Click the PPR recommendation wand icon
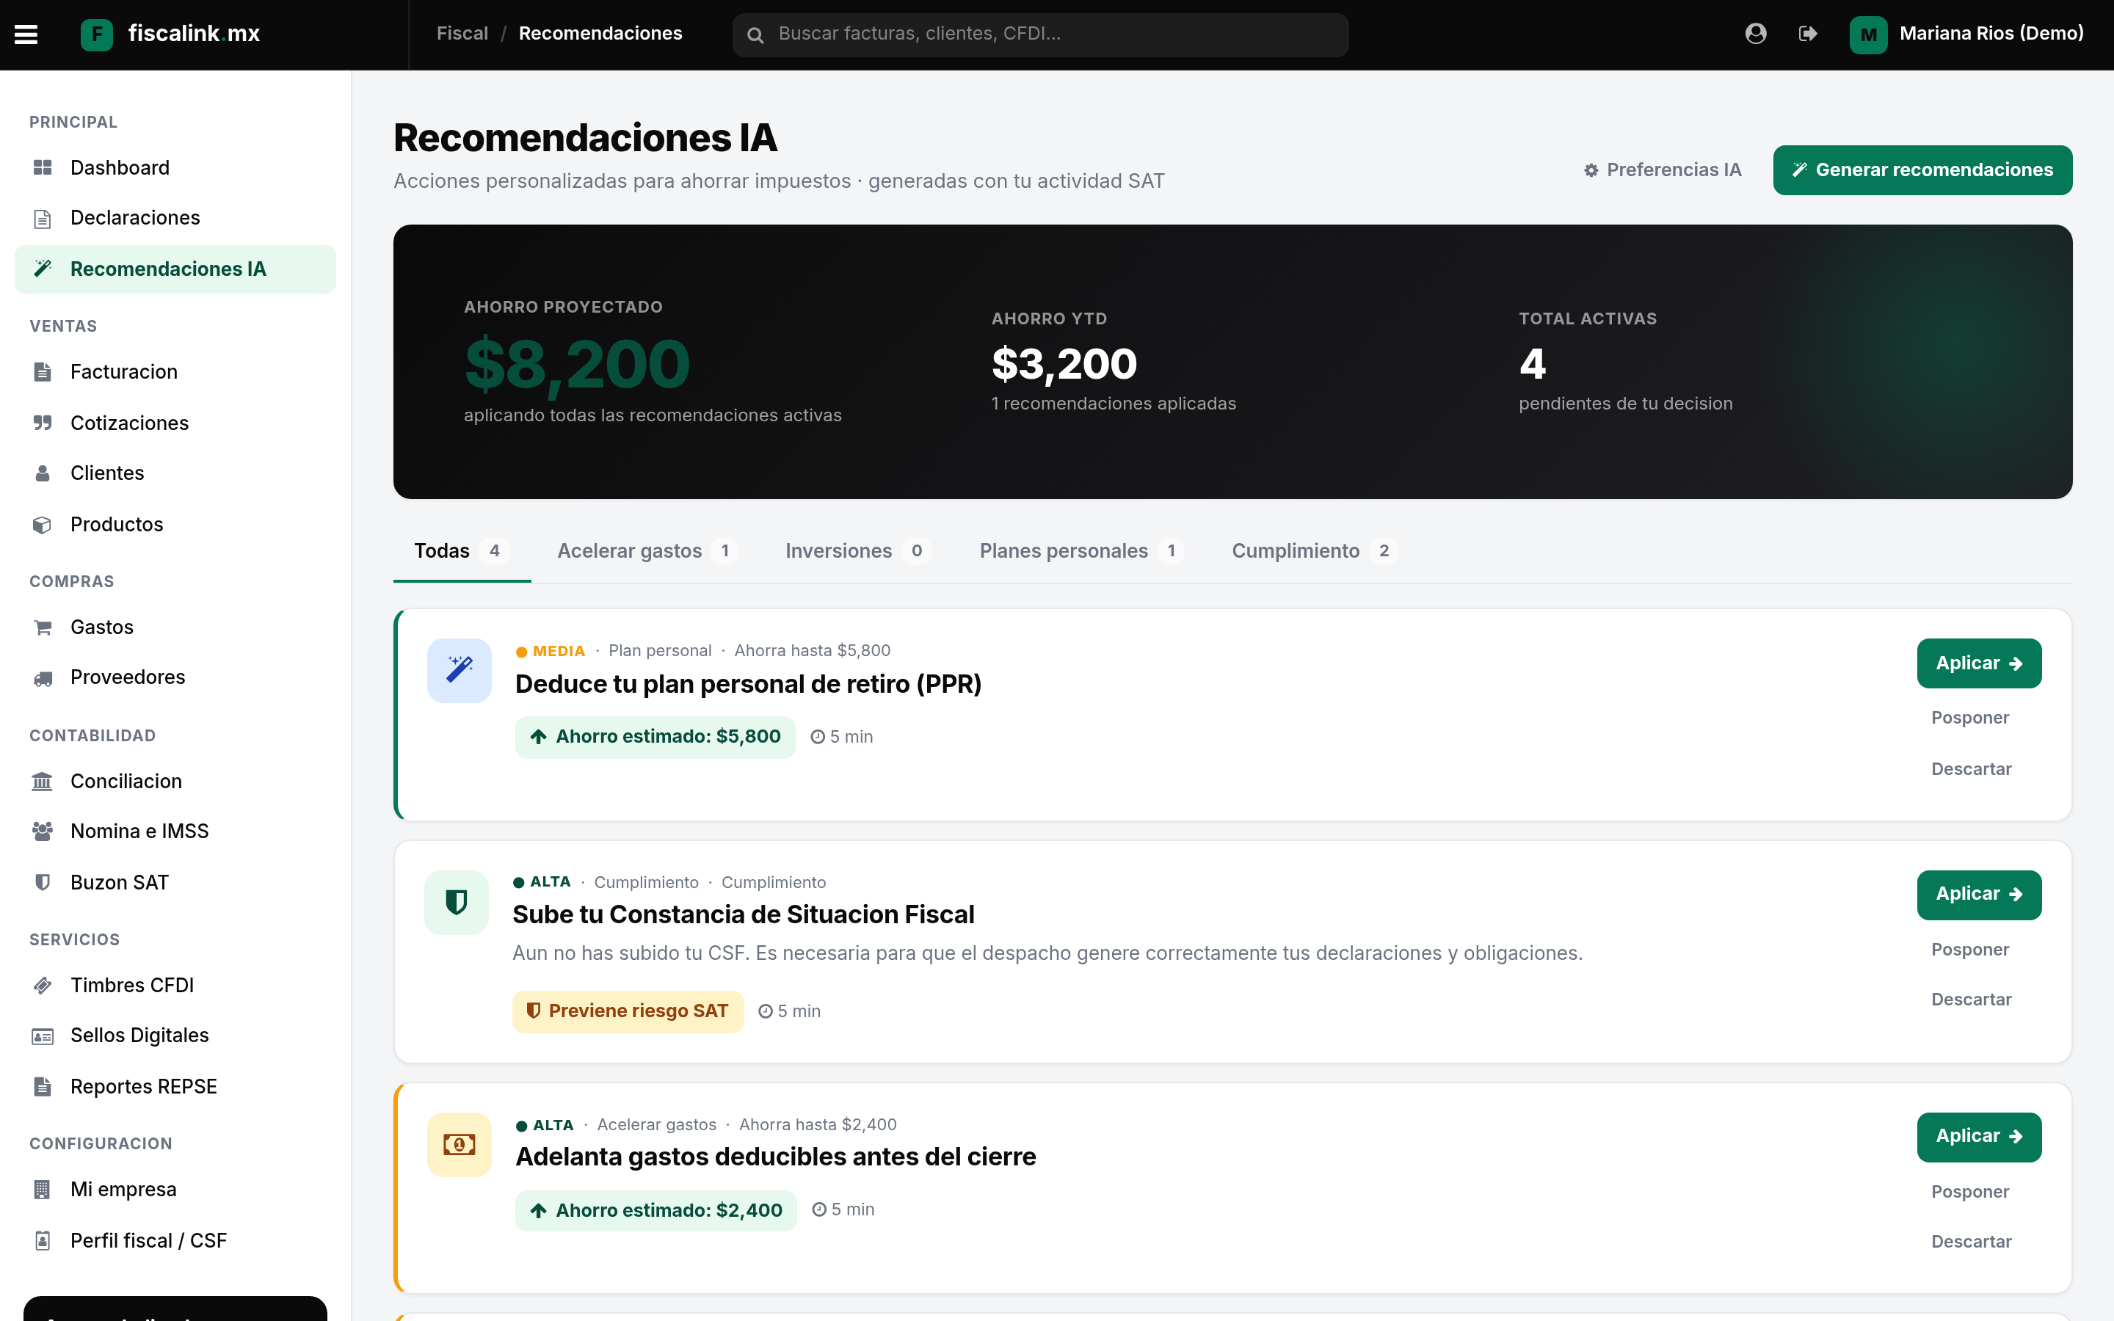The image size is (2114, 1321). tap(460, 670)
